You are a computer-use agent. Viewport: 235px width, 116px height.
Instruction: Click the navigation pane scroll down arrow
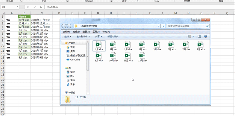coord(88,93)
